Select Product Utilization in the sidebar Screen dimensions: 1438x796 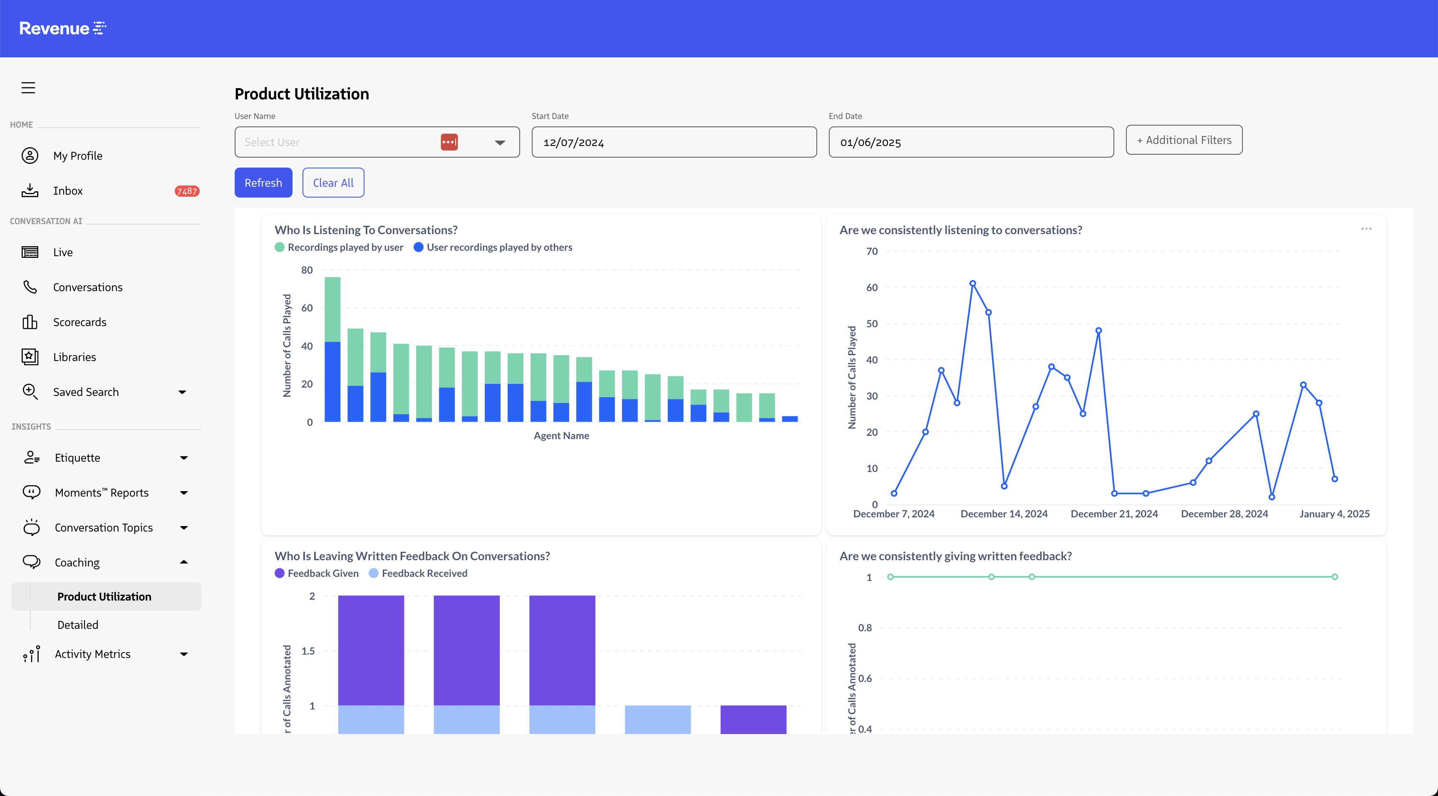pyautogui.click(x=104, y=596)
